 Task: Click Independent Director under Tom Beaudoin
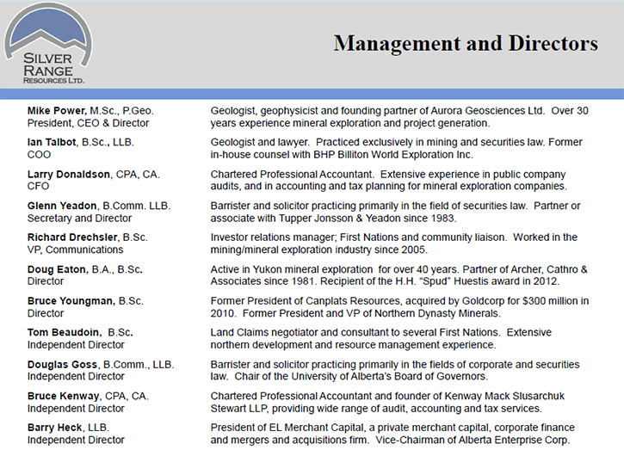click(76, 344)
